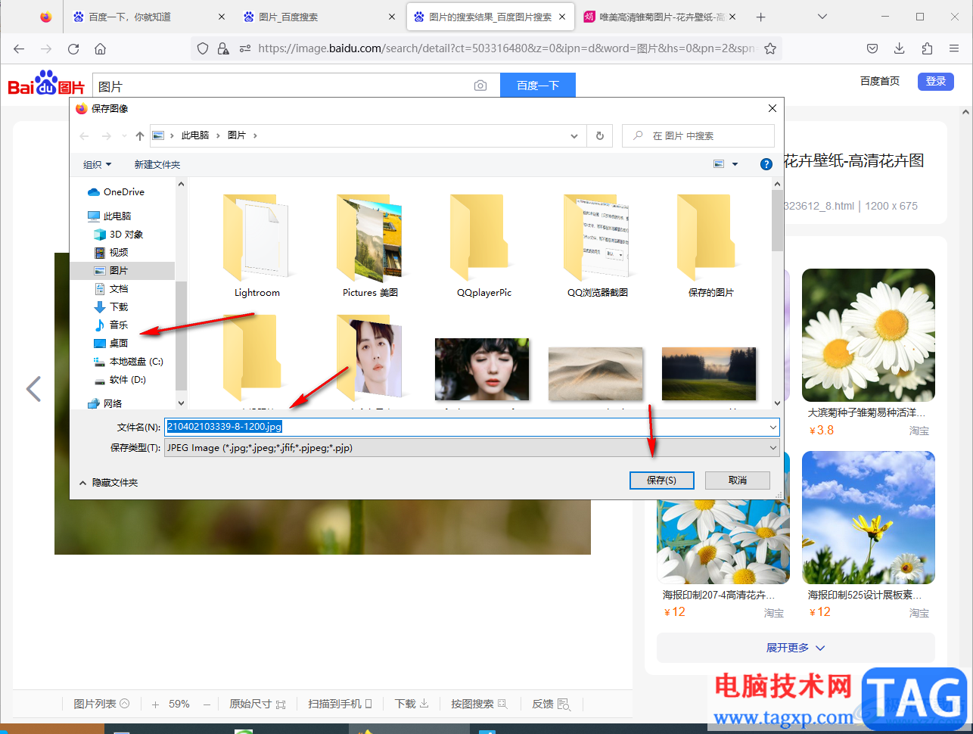Zoom in image with plus button
This screenshot has height=734, width=973.
155,704
